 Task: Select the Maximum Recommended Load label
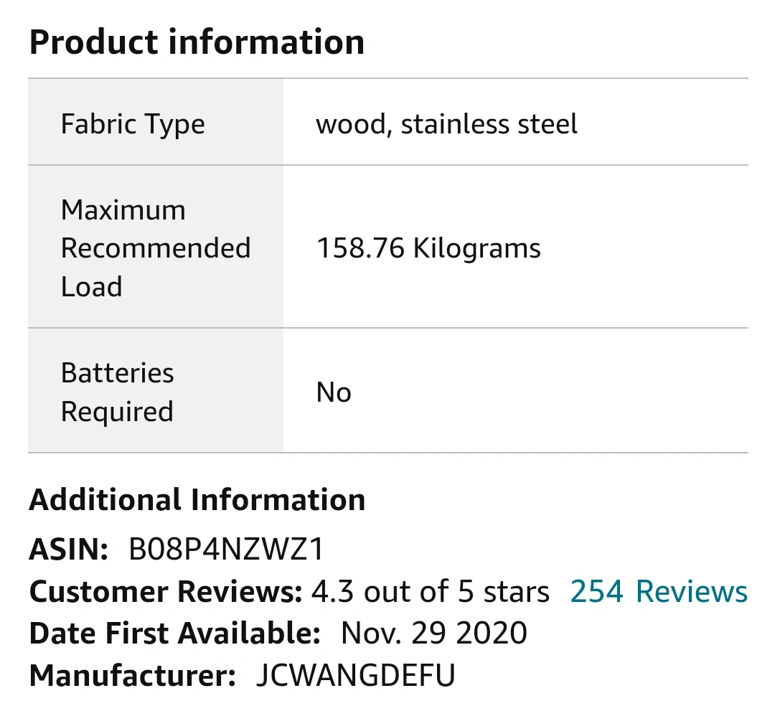[156, 248]
